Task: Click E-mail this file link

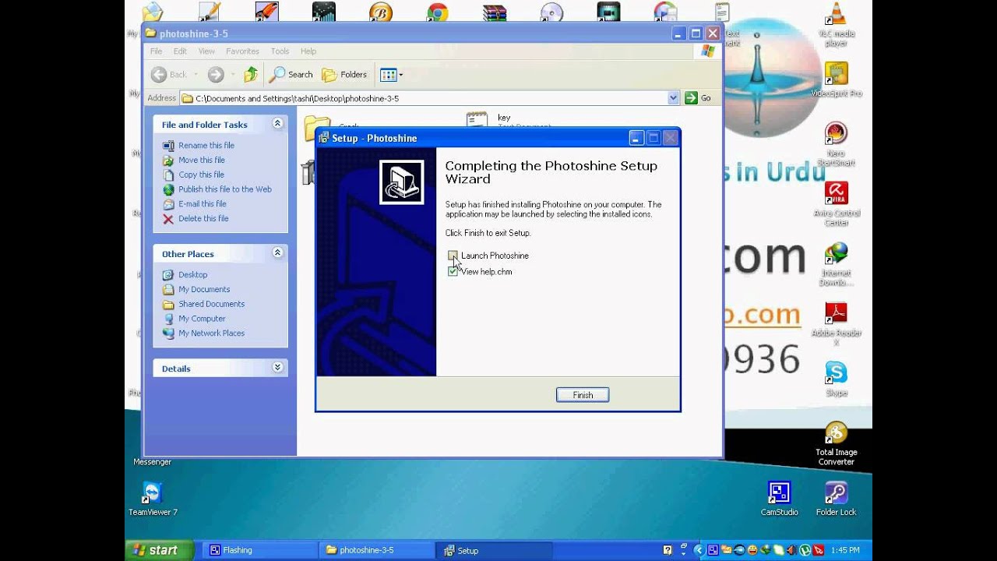Action: point(203,204)
